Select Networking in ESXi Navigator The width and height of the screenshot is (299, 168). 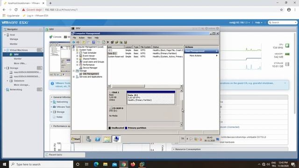click(16, 90)
